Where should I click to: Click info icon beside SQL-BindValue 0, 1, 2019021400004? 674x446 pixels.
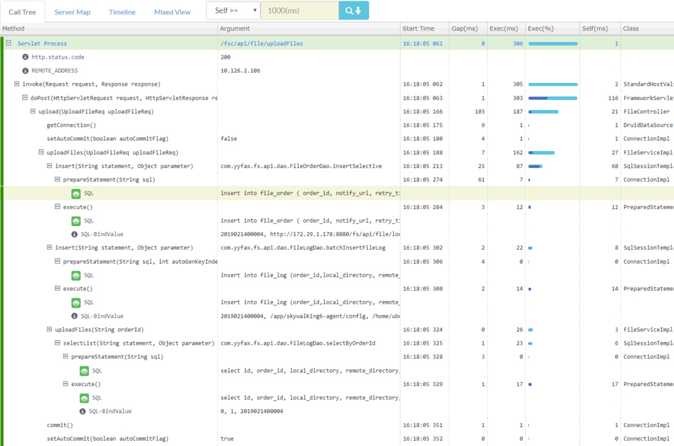(x=83, y=412)
